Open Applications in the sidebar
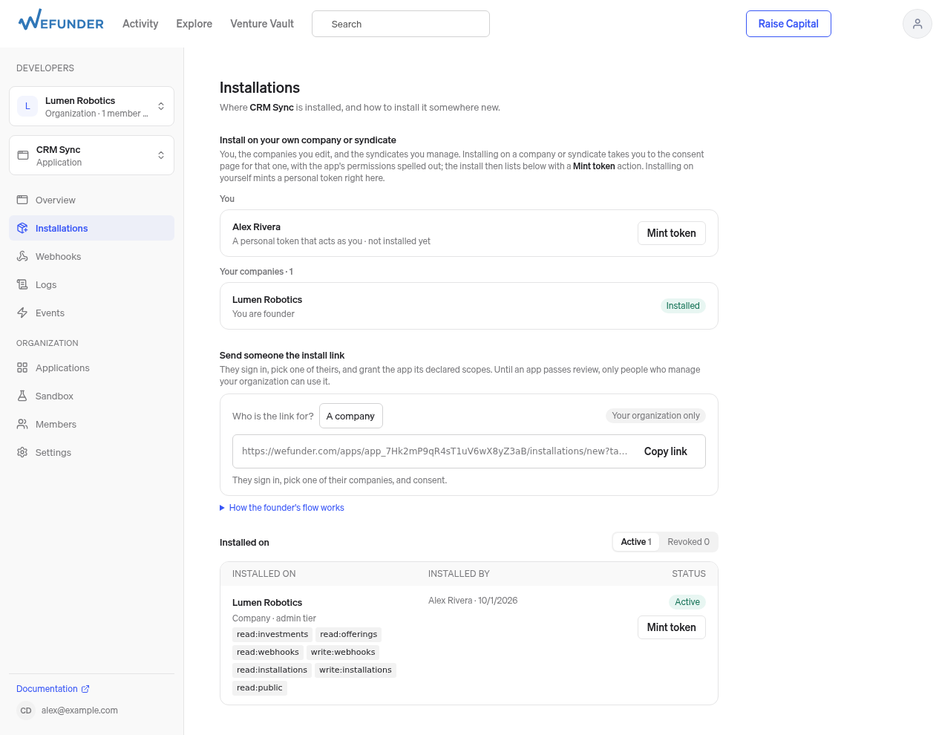The image size is (939, 735). click(91, 367)
